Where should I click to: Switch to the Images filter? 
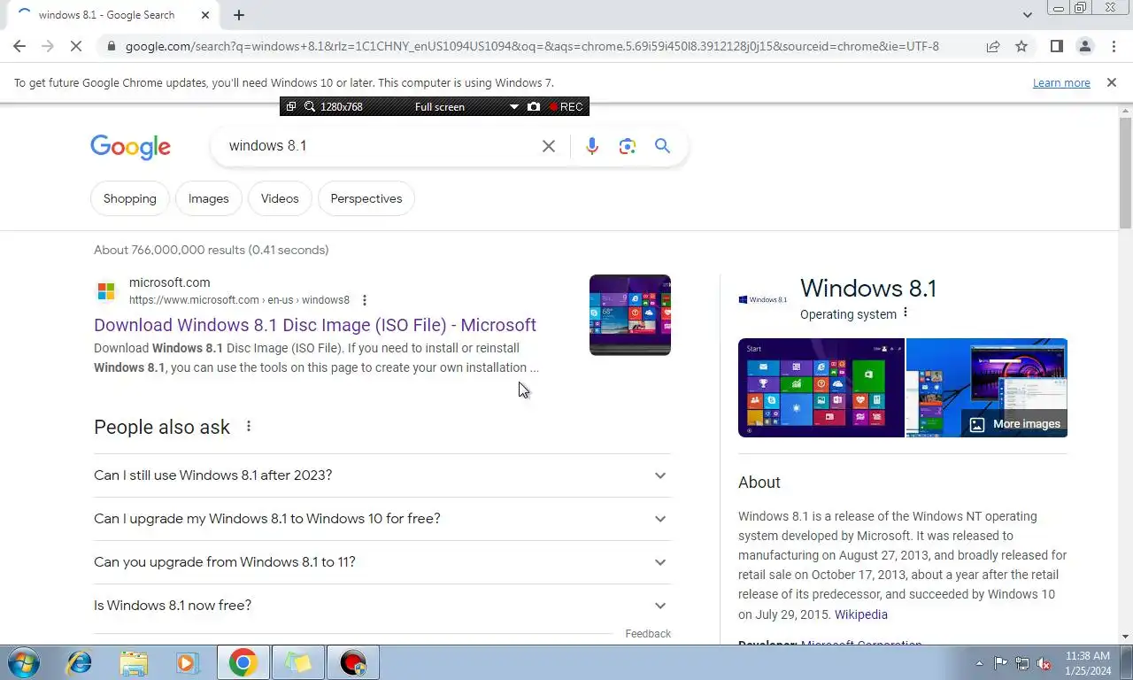208,198
